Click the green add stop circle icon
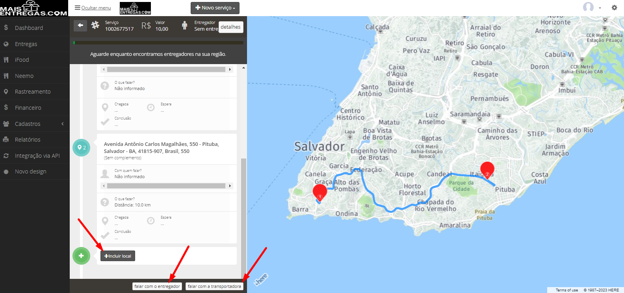The image size is (624, 293). (81, 256)
